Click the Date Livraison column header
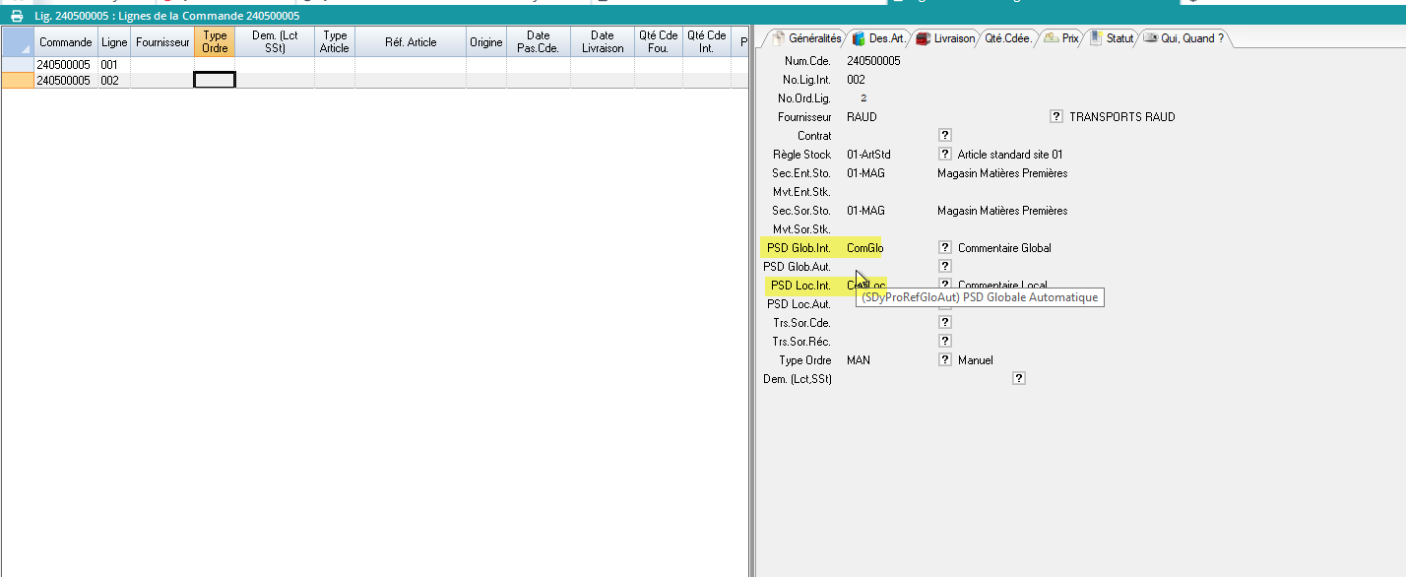 point(602,42)
